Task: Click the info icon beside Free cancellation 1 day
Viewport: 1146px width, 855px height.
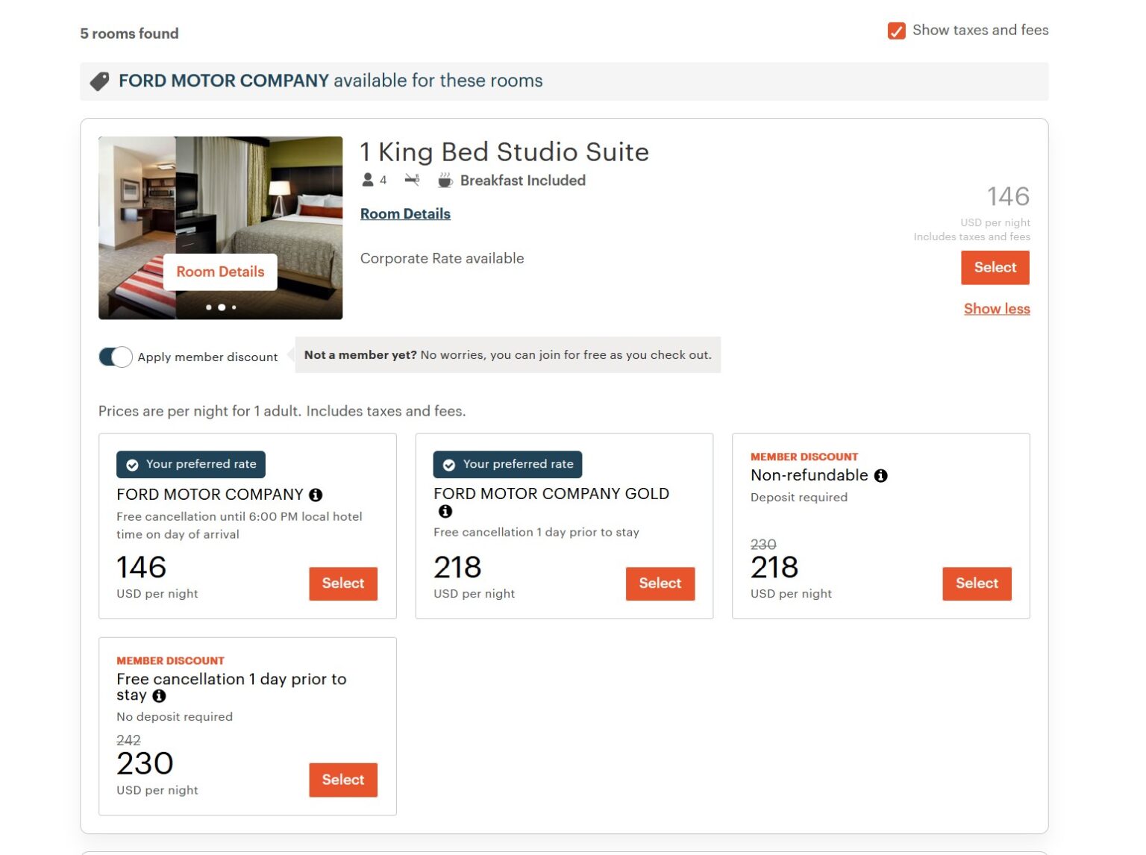Action: pyautogui.click(x=158, y=695)
